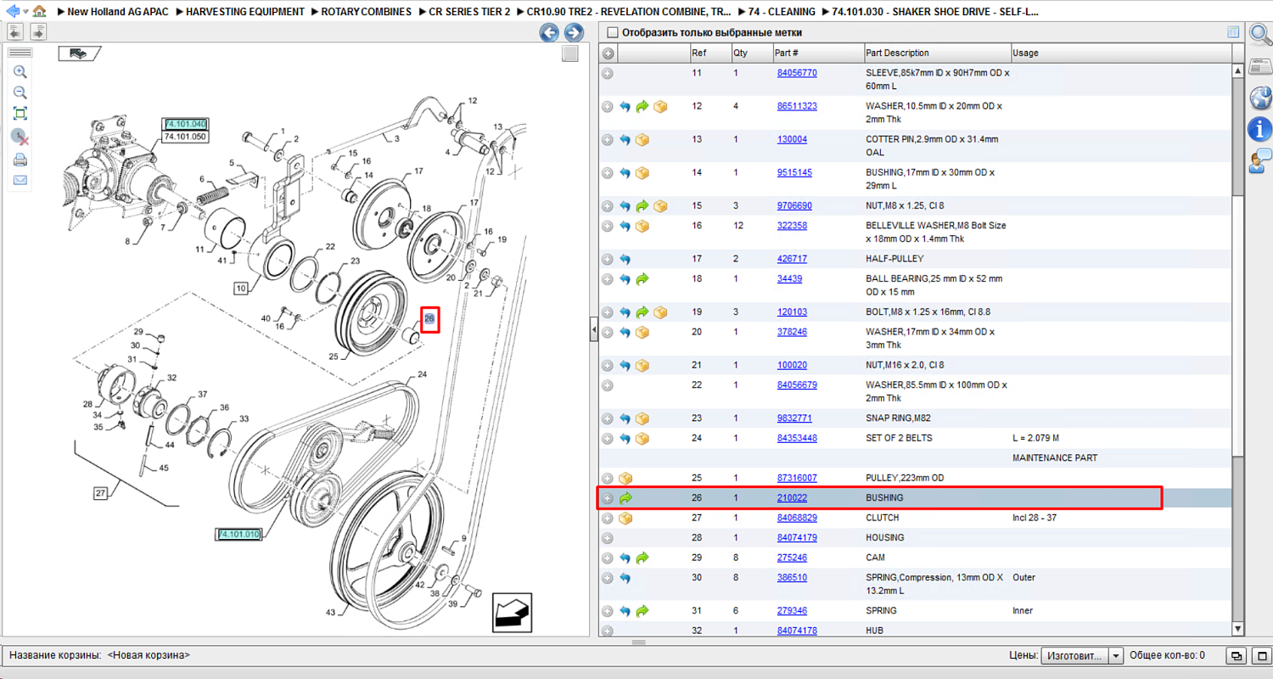The image size is (1273, 679).
Task: Zoom in on the parts diagram
Action: pyautogui.click(x=20, y=72)
